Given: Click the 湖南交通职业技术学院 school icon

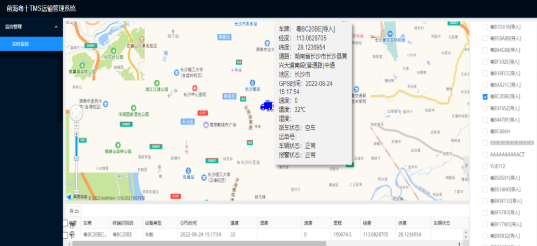Looking at the screenshot, I should tap(356, 89).
